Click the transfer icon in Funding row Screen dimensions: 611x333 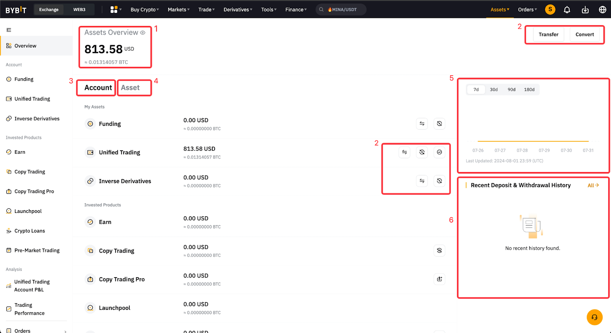coord(422,124)
